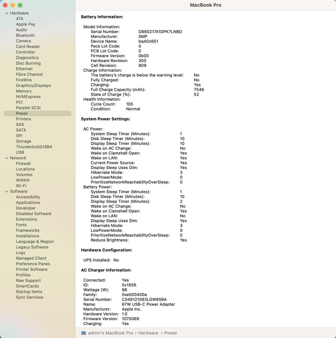Minimize the window with yellow button
This screenshot has width=336, height=338.
[13, 5]
